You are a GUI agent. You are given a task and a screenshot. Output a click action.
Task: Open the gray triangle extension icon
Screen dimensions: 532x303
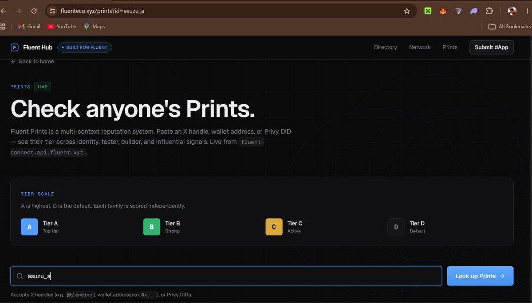pos(458,11)
